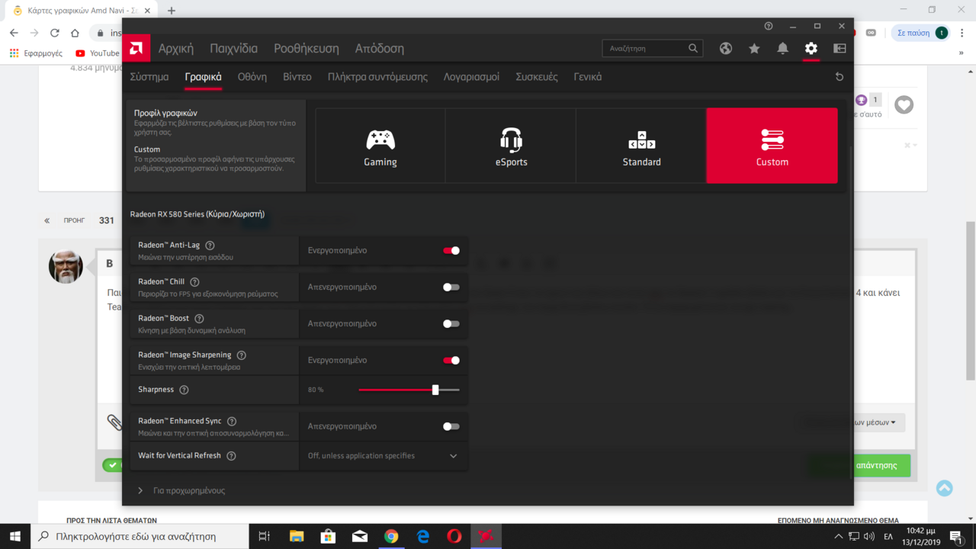Turn off Radeon Image Sharpening
The image size is (976, 549).
[451, 361]
